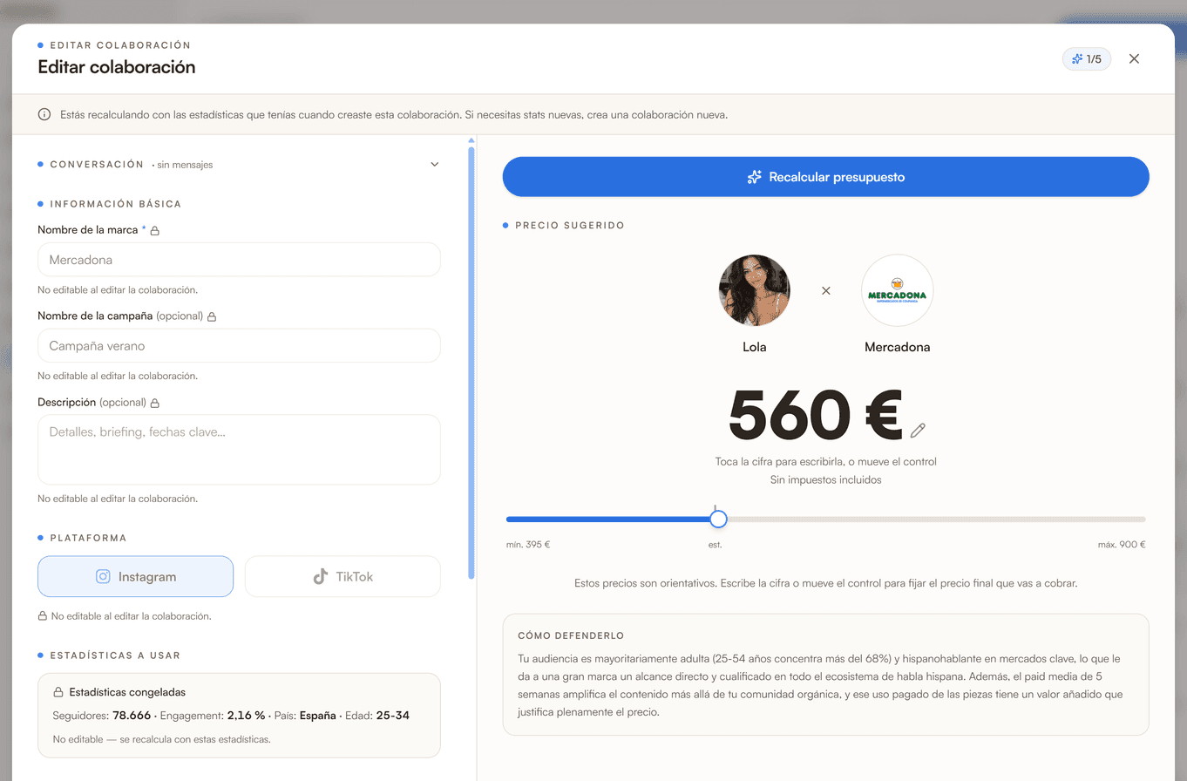Click the Mercadona brand name field
This screenshot has height=781, width=1187.
pos(239,260)
